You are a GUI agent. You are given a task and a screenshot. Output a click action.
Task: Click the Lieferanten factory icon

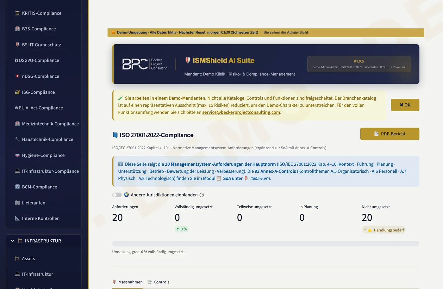[x=17, y=203]
